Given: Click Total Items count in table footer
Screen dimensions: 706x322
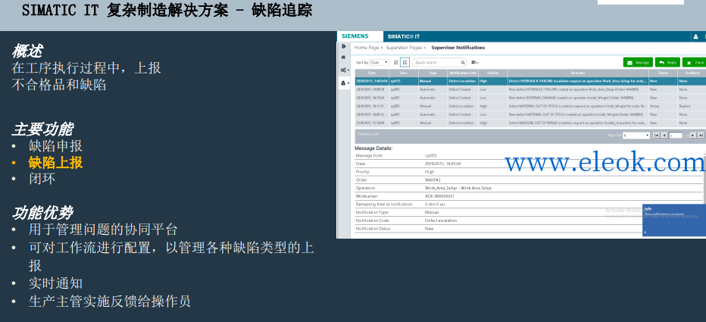Looking at the screenshot, I should click(367, 134).
